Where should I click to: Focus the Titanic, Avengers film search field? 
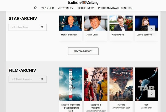tap(28, 79)
